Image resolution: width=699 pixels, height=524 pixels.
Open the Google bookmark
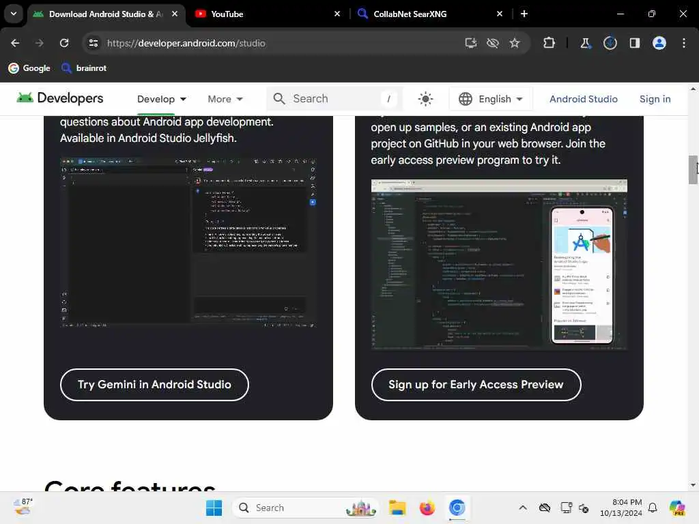pyautogui.click(x=29, y=68)
